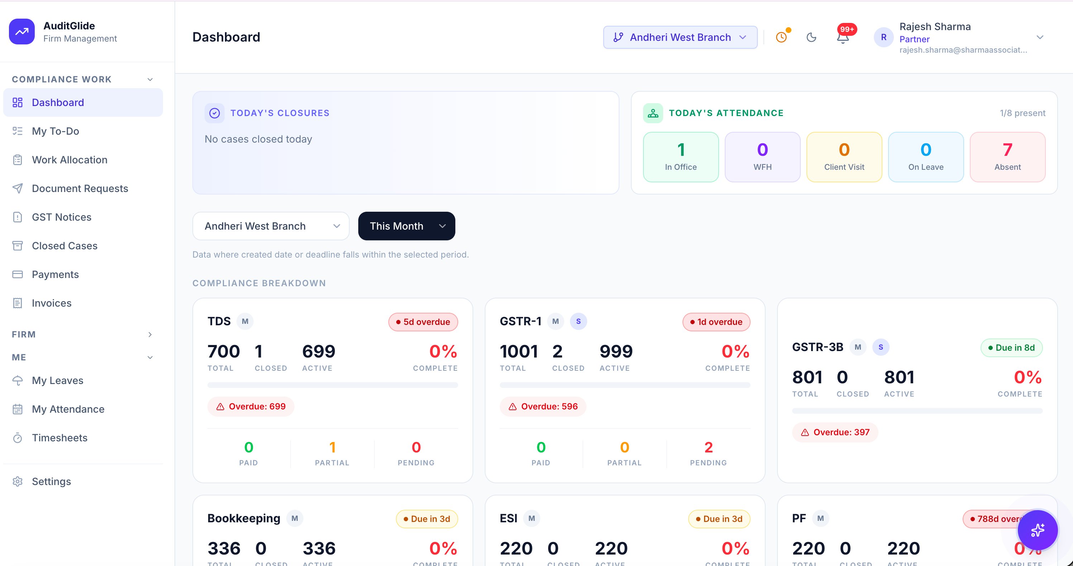Click the Timesheets stopwatch icon
1073x566 pixels.
coord(18,438)
